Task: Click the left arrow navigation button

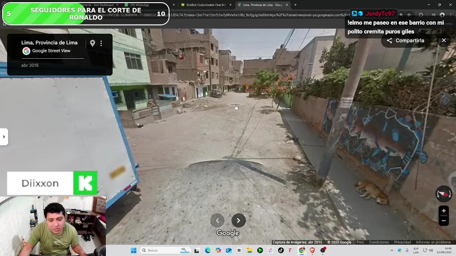Action: [217, 220]
